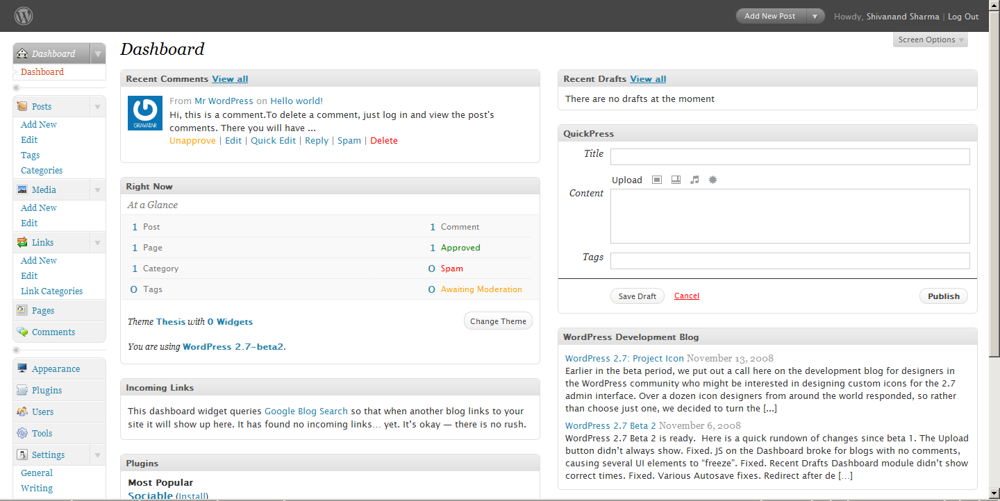Delete the Mr WordPress comment
Screen dimensions: 1000x501
click(x=384, y=140)
